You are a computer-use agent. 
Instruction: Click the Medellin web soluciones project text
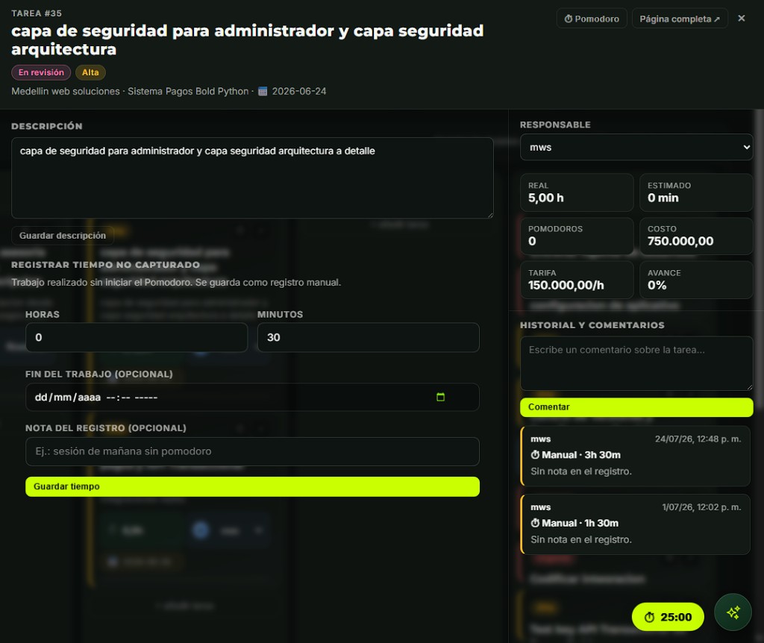pos(66,91)
